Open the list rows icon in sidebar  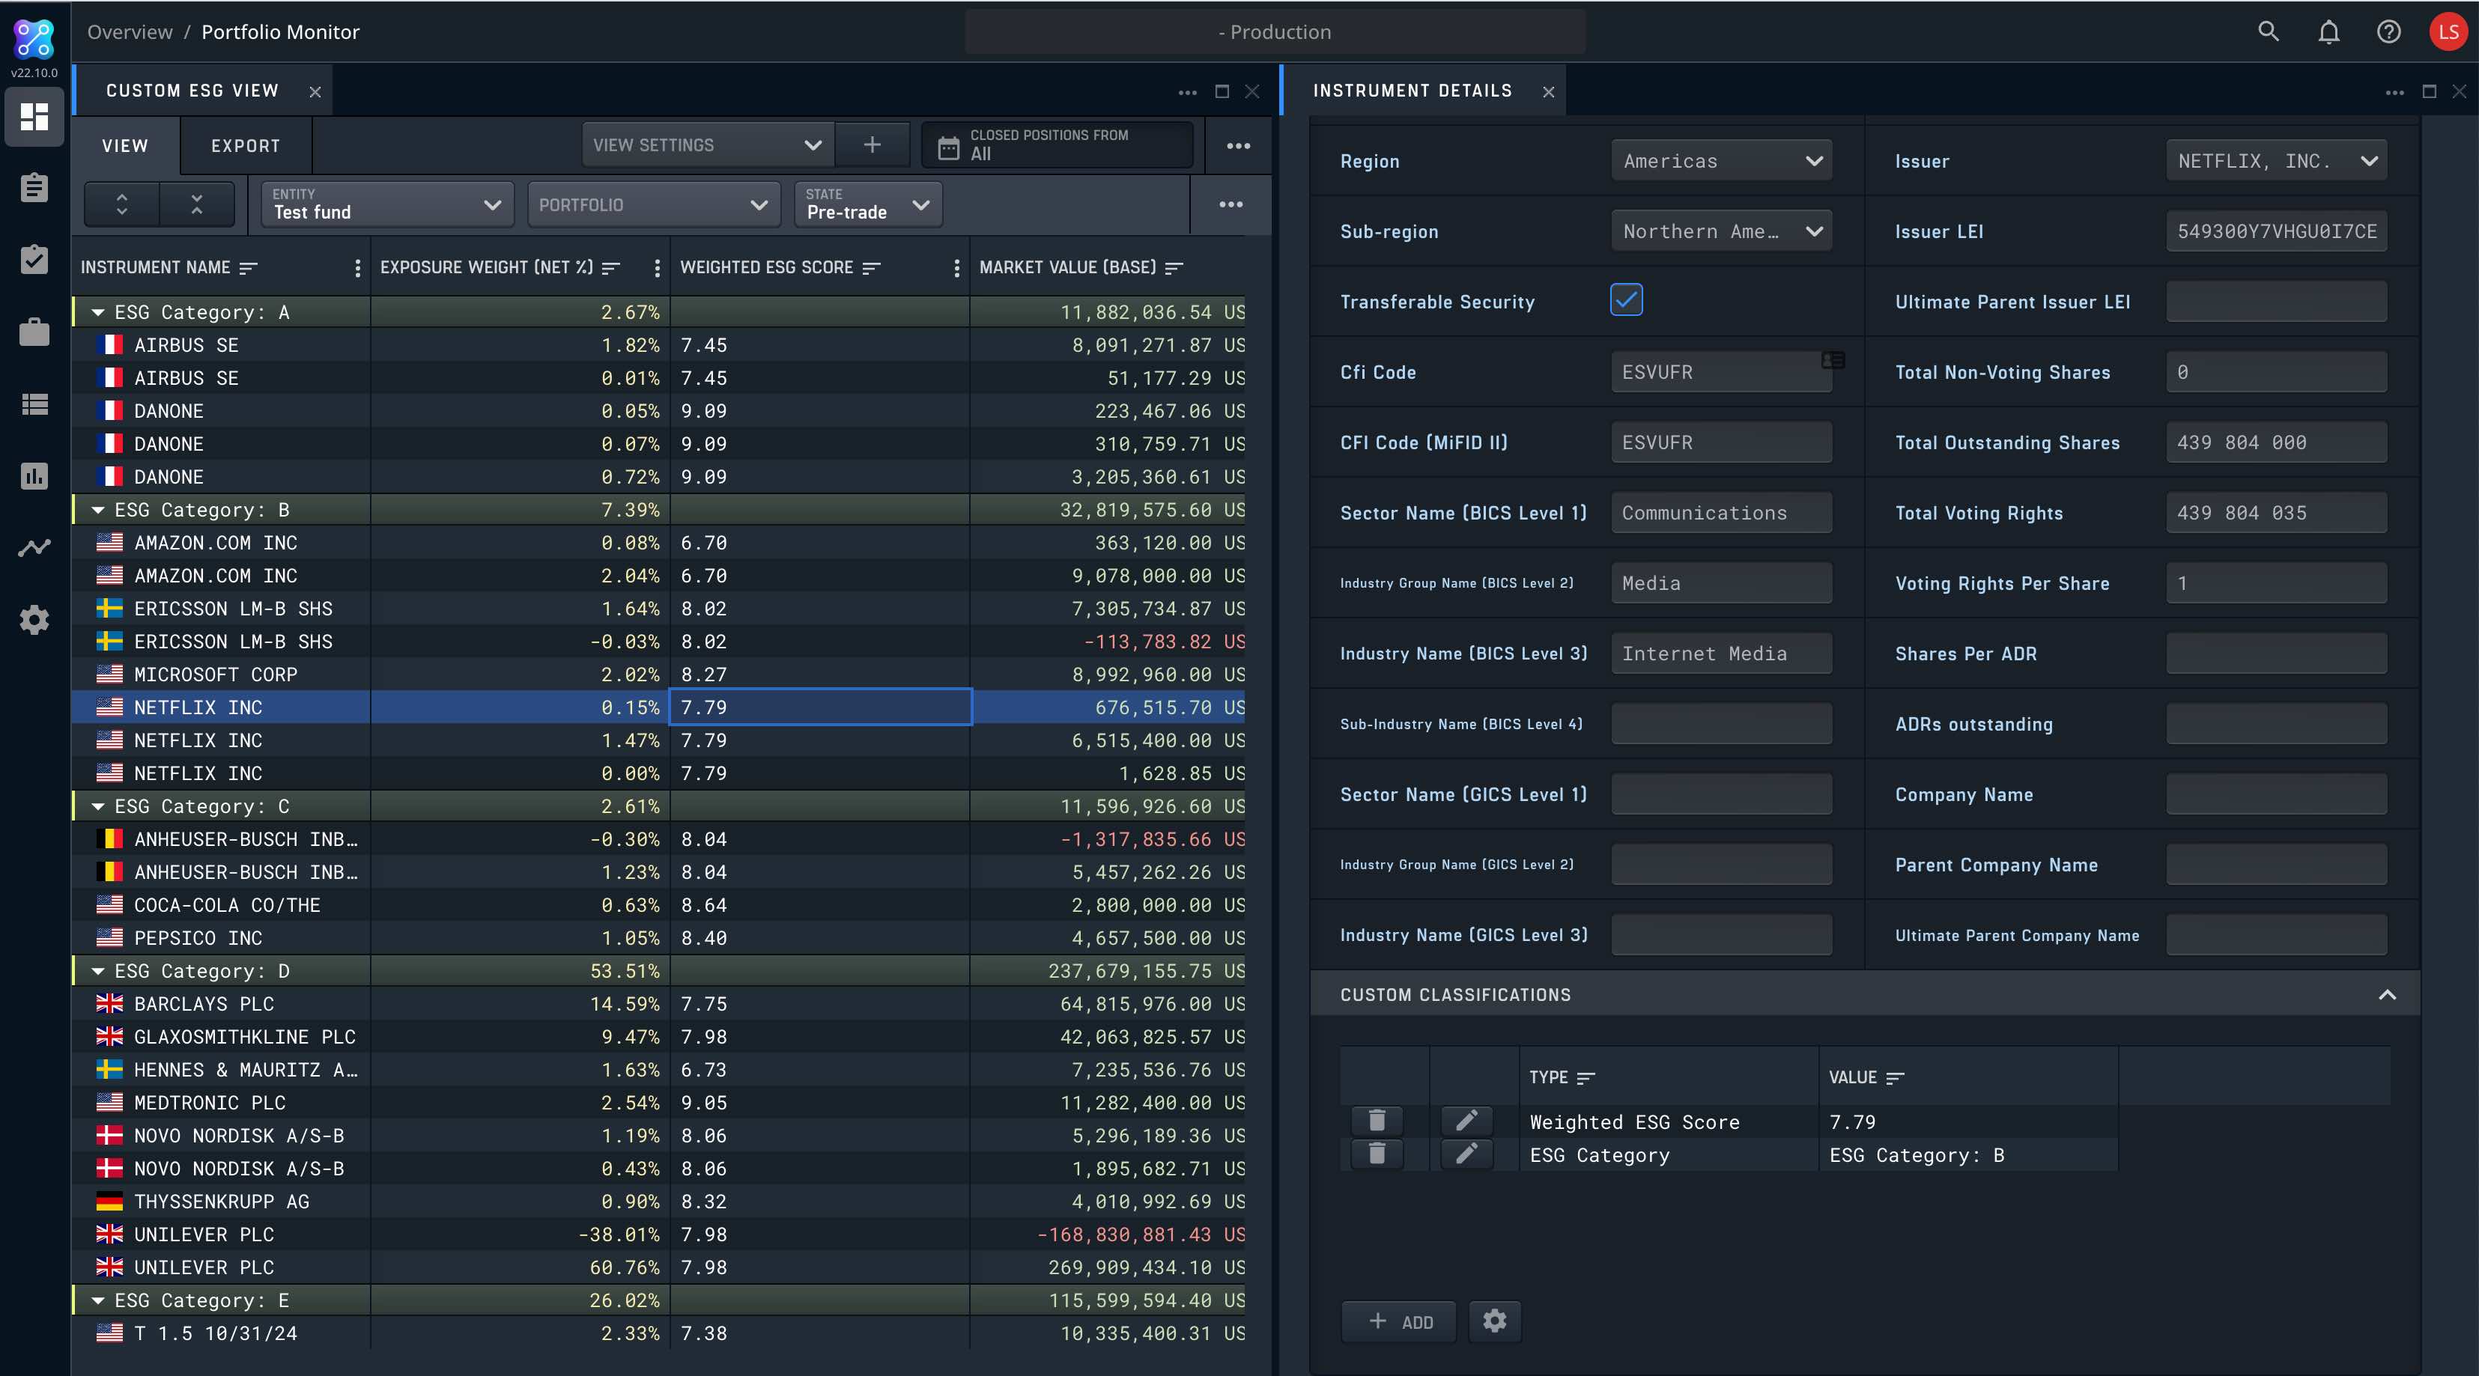tap(34, 404)
